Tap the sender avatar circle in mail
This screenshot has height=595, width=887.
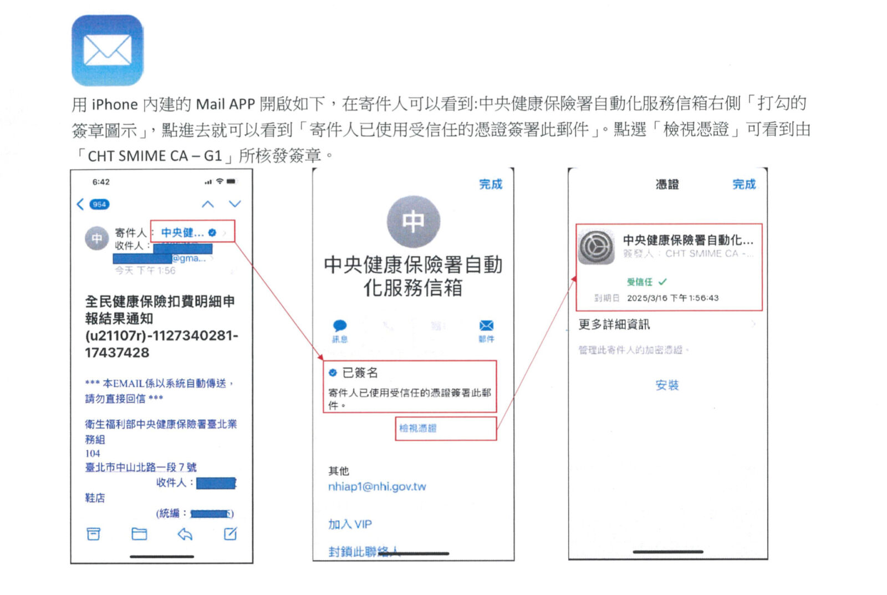(x=96, y=238)
